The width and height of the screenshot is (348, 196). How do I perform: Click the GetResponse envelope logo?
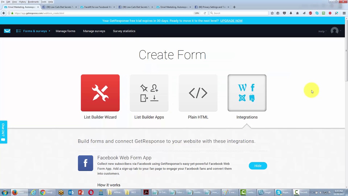[x=7, y=31]
